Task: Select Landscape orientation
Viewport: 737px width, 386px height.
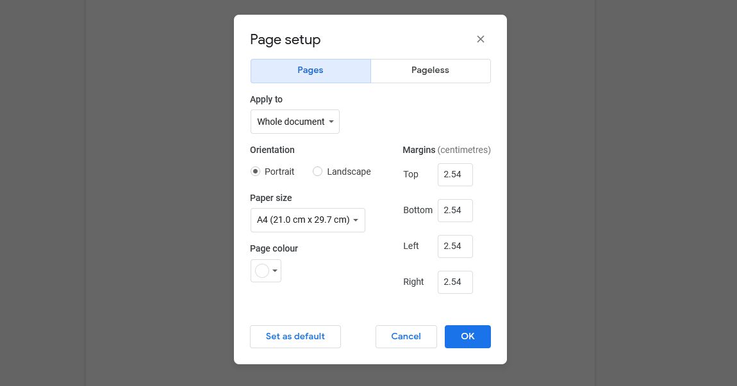Action: coord(317,172)
